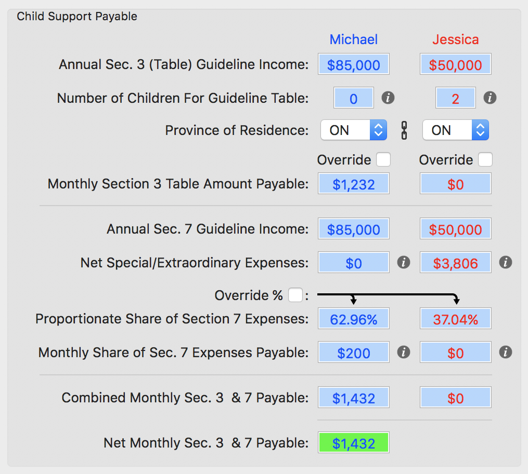Click the info icon next to Michael's extraordinary expenses
528x474 pixels.
pos(403,263)
